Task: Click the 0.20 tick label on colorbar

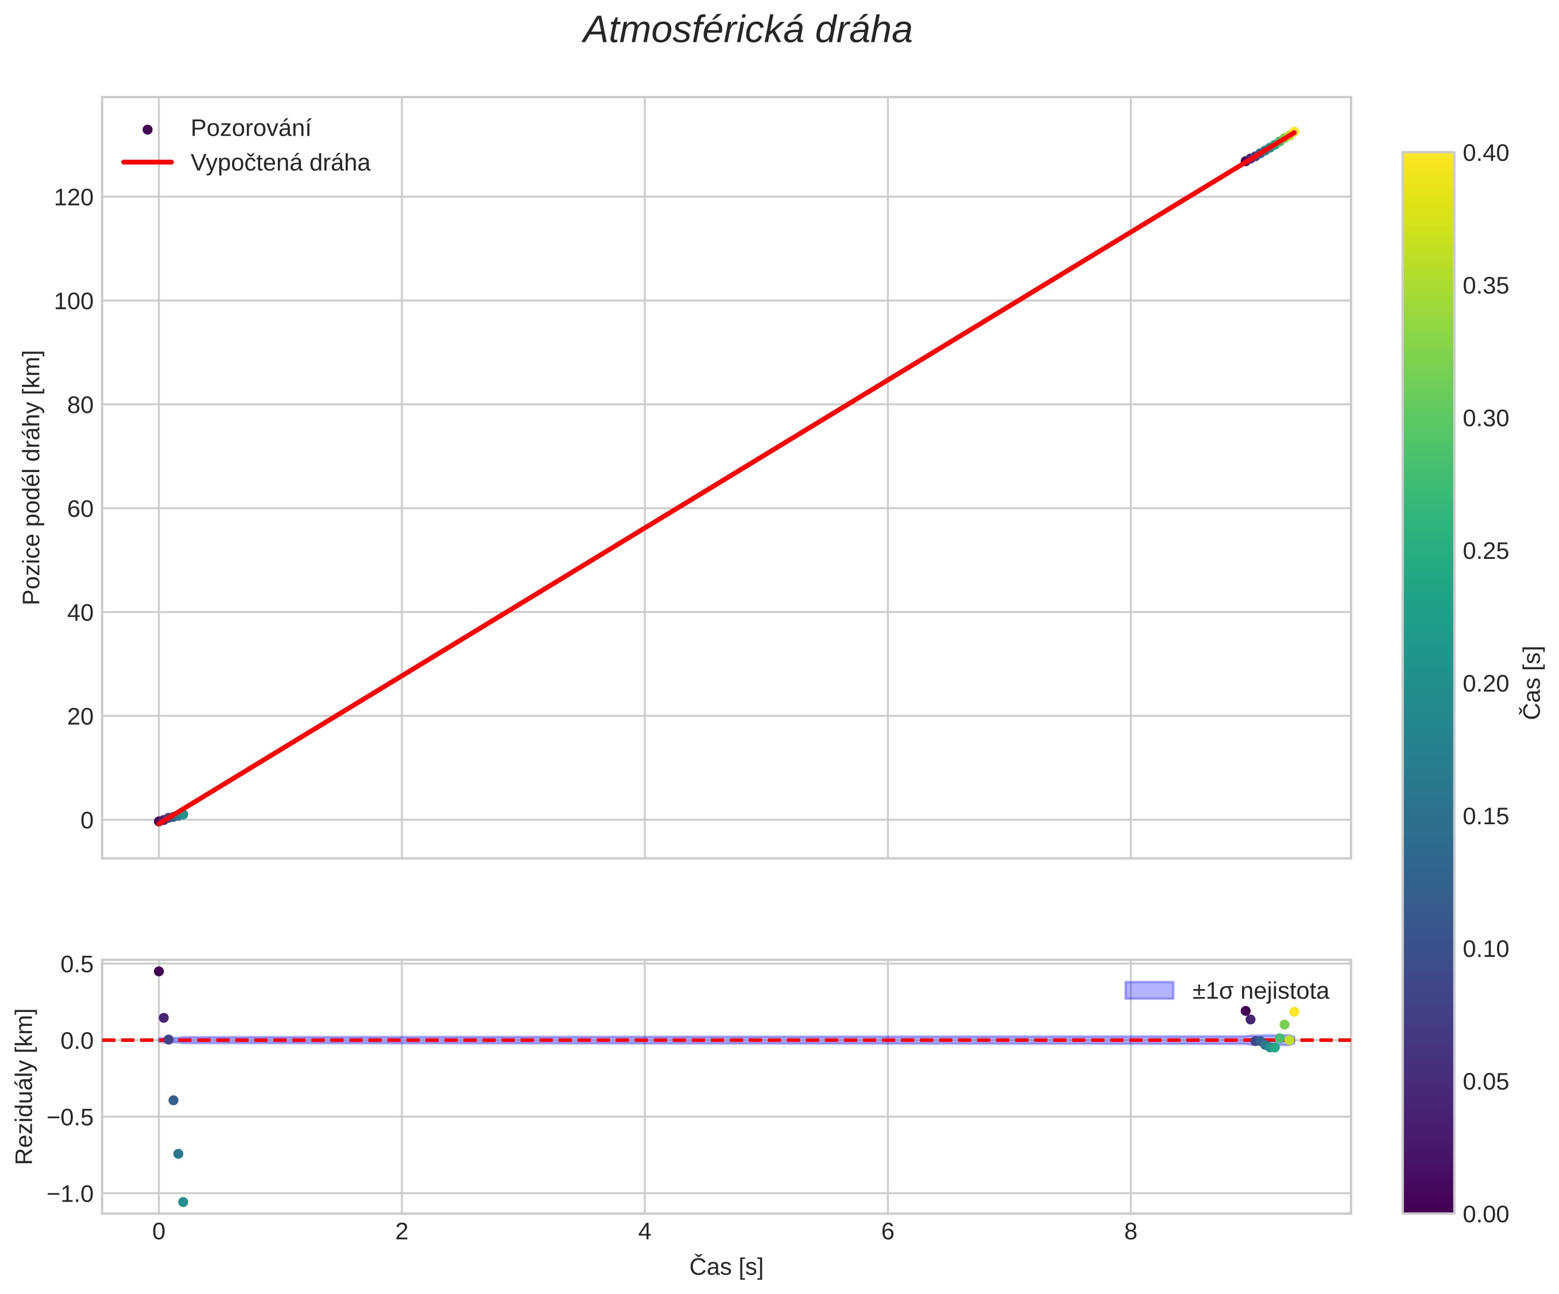Action: [x=1485, y=683]
